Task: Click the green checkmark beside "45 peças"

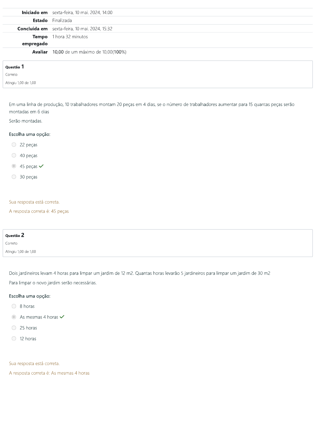Action: click(x=41, y=166)
